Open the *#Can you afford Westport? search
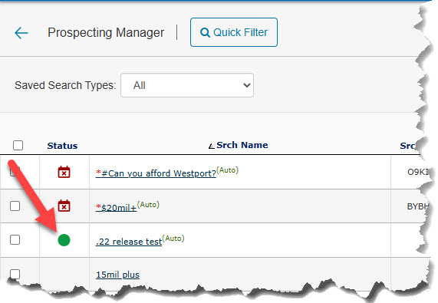 [156, 173]
